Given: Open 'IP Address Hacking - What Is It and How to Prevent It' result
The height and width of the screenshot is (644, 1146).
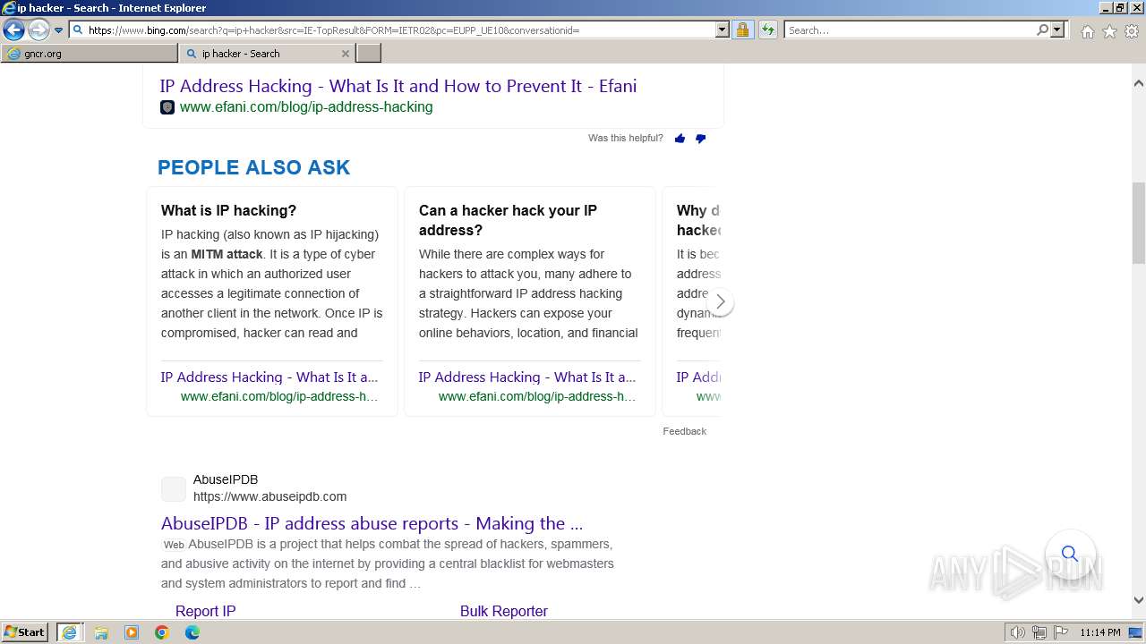Looking at the screenshot, I should [398, 86].
